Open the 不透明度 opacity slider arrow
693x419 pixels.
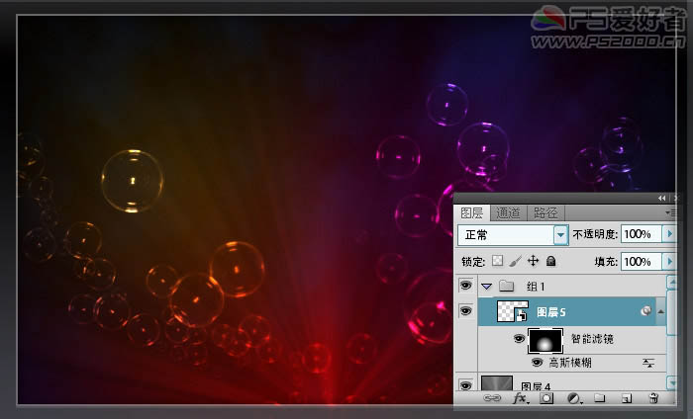[x=669, y=235]
